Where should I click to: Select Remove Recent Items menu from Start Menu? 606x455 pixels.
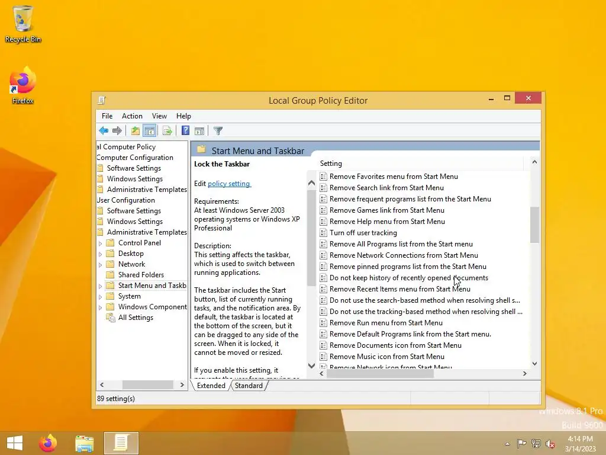[x=399, y=289]
